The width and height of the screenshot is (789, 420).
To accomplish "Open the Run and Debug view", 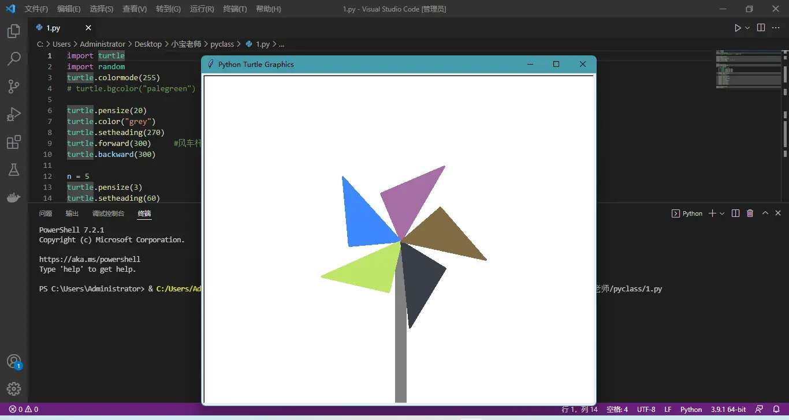I will pyautogui.click(x=14, y=114).
